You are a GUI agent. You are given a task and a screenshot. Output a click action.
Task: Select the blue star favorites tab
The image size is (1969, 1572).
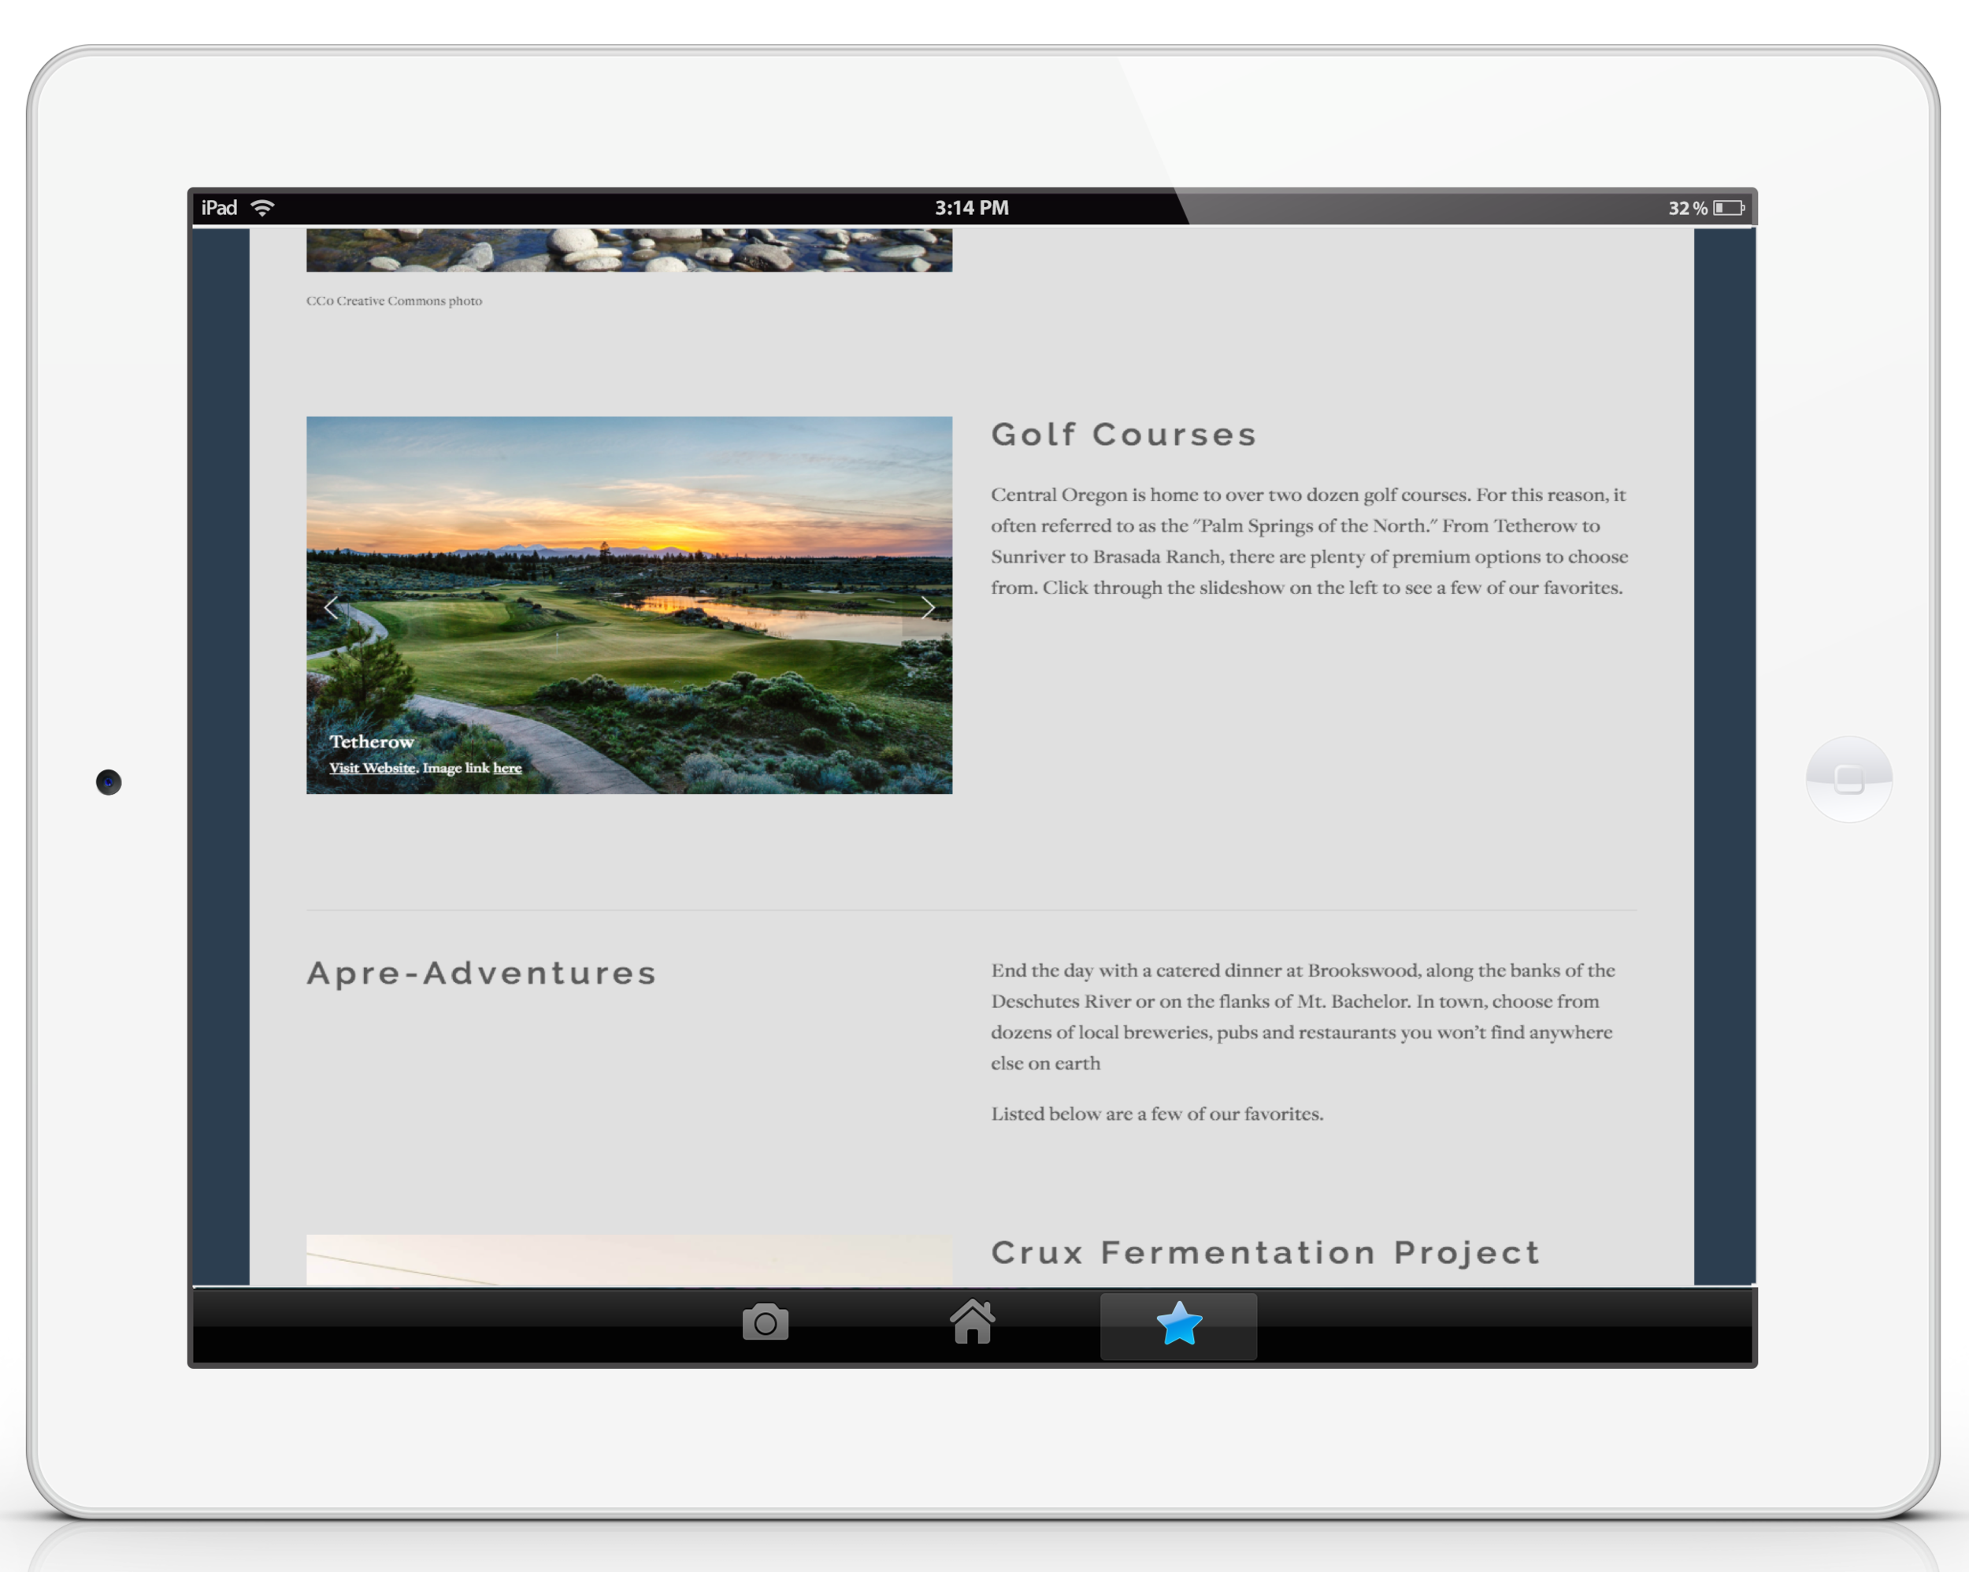click(1178, 1325)
